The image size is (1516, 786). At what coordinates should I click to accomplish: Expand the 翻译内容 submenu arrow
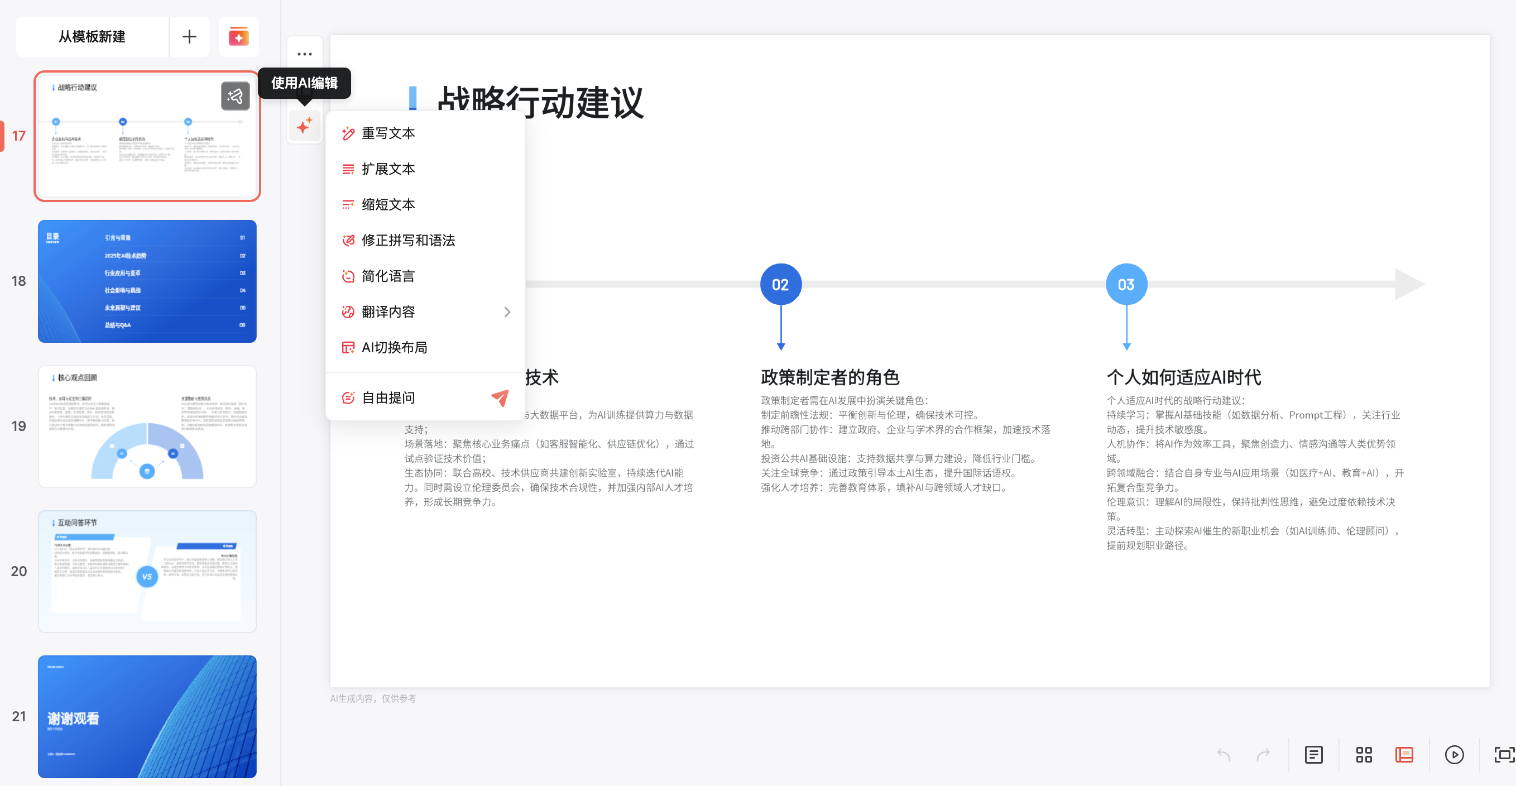(x=507, y=312)
